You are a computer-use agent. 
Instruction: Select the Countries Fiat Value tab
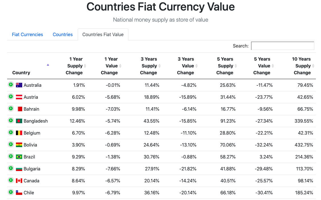[x=103, y=34]
